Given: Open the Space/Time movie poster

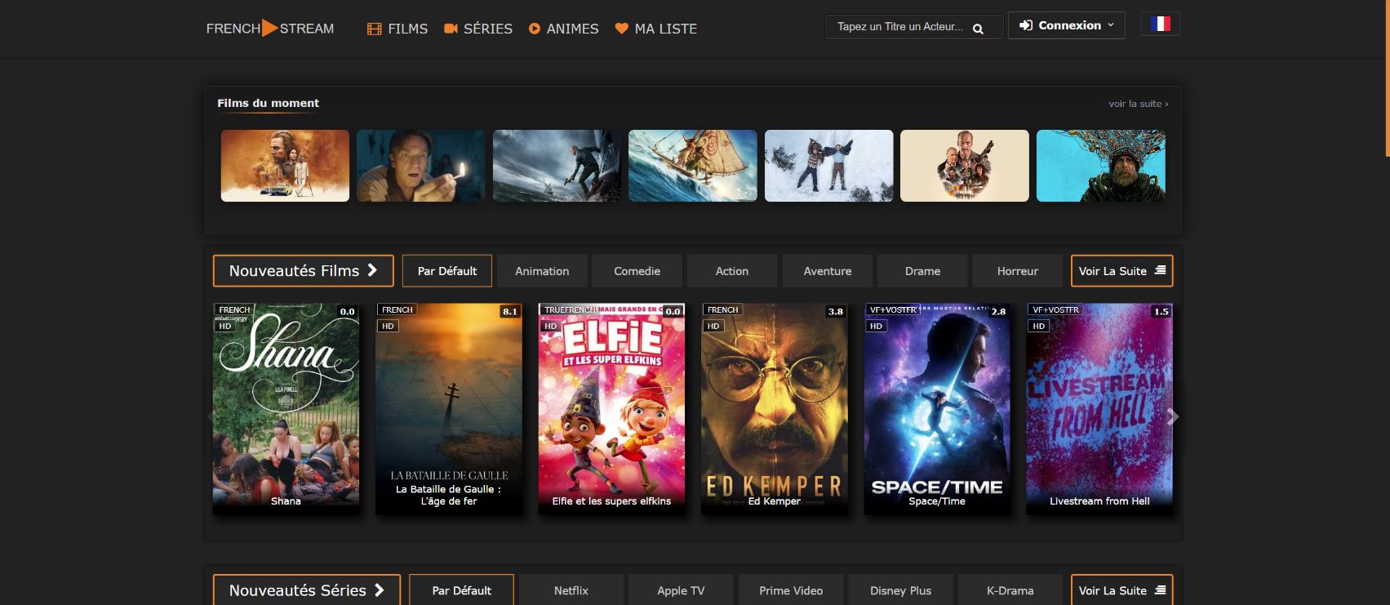Looking at the screenshot, I should tap(937, 409).
